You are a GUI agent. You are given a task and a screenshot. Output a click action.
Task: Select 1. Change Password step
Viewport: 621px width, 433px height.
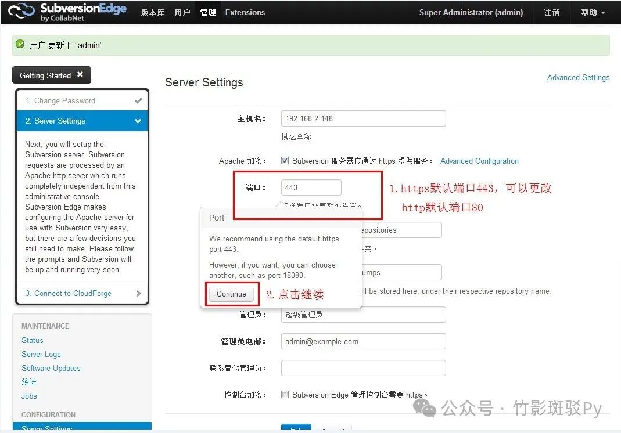click(x=82, y=100)
